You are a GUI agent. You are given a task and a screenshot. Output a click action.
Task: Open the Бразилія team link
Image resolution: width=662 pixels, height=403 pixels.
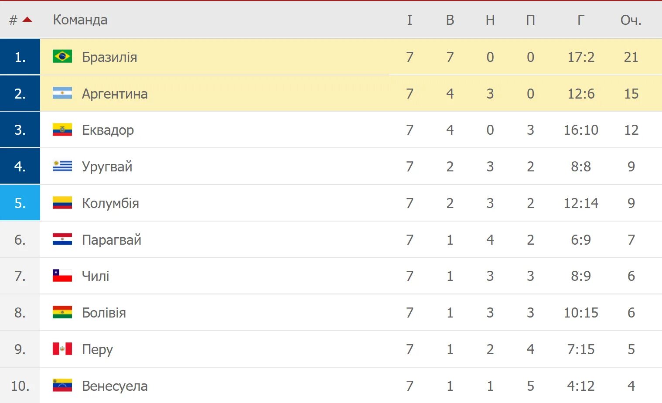pyautogui.click(x=109, y=57)
